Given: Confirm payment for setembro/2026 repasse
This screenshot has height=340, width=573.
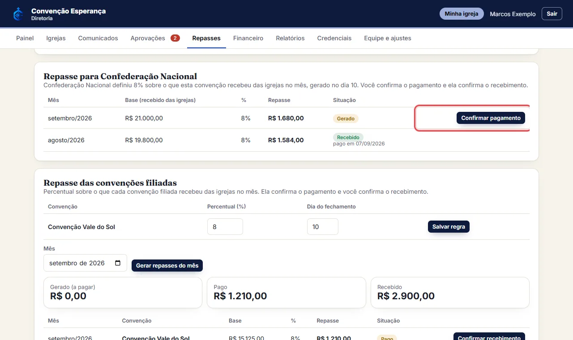Looking at the screenshot, I should pyautogui.click(x=491, y=118).
